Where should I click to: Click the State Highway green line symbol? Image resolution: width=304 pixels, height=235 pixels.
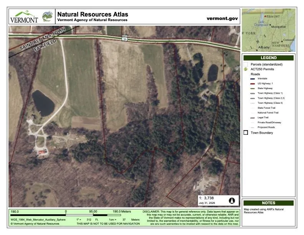253,88
